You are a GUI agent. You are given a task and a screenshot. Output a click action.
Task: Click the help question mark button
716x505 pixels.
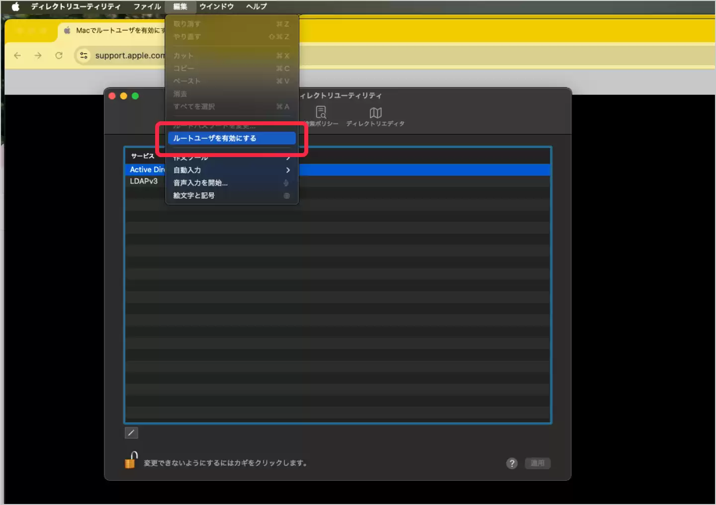click(x=512, y=463)
